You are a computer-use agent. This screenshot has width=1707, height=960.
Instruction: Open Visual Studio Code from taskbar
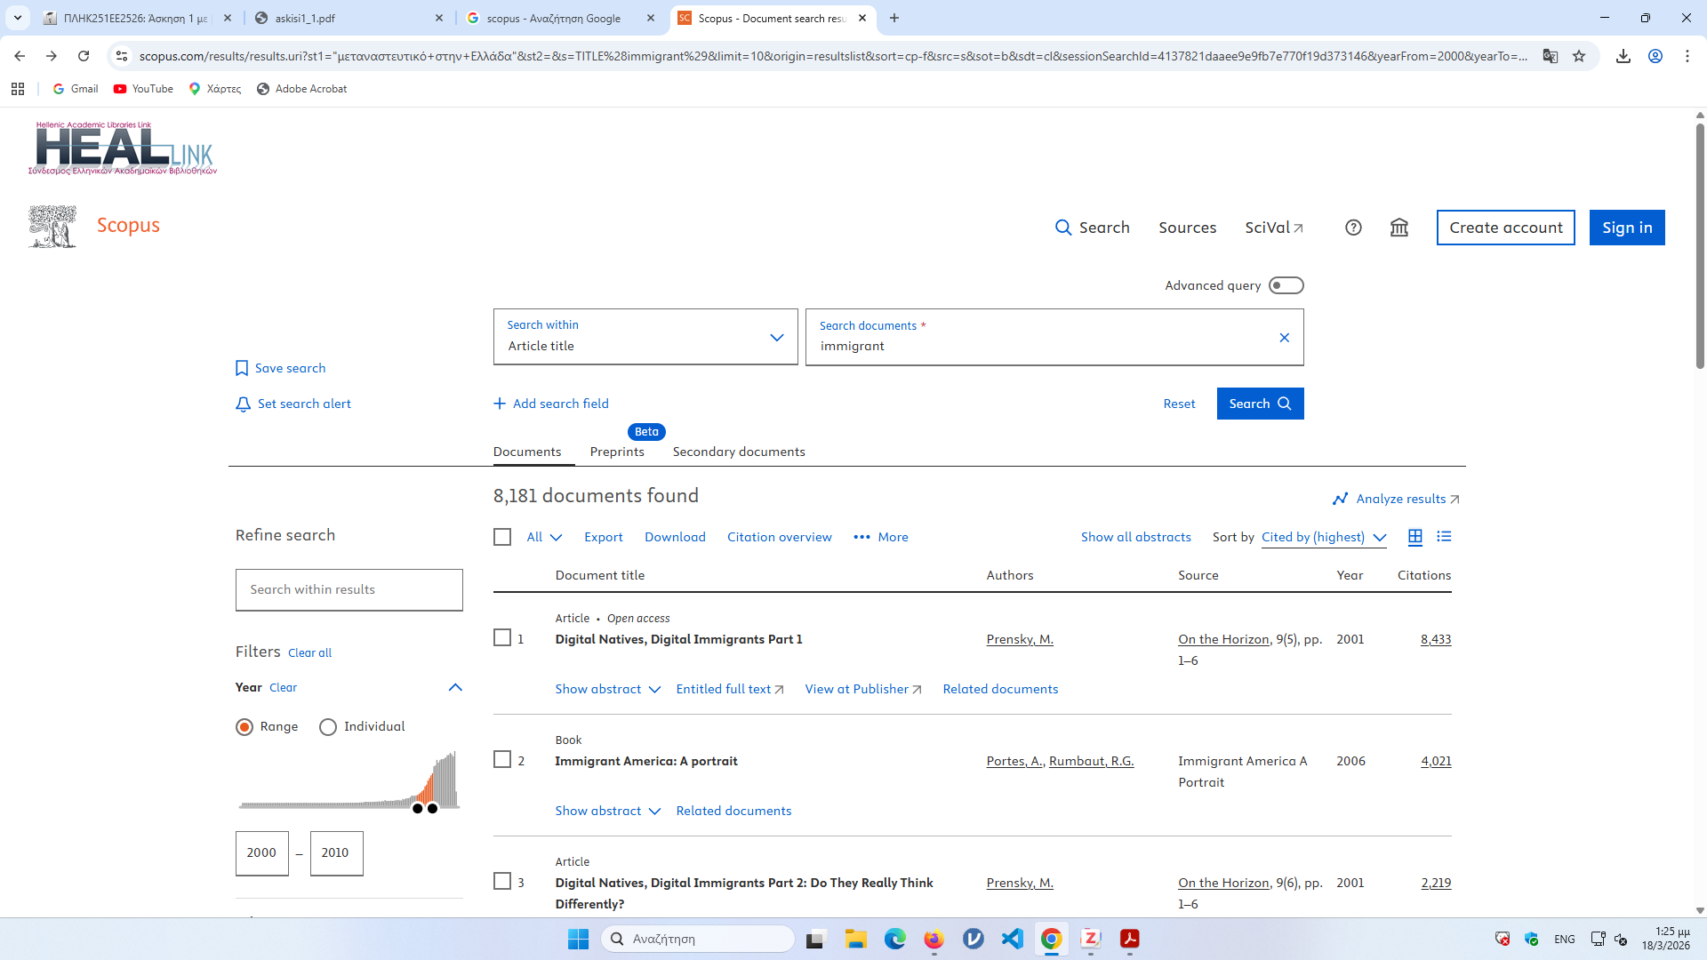(1012, 939)
